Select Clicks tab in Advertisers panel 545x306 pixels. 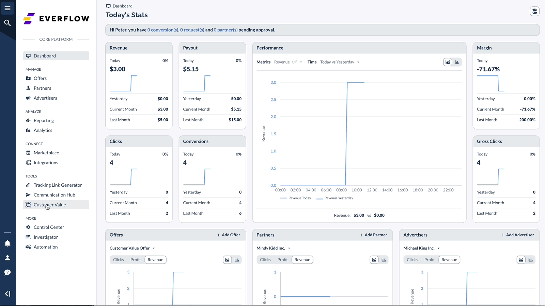pos(412,260)
